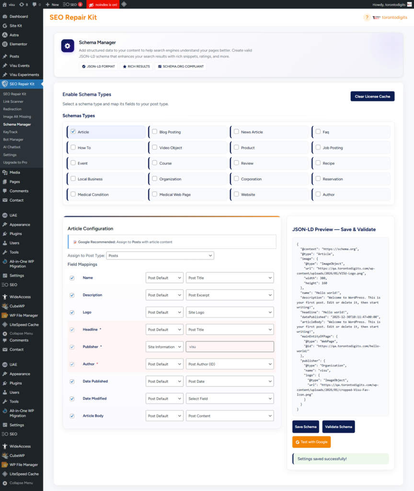Toggle the Description field mapping checkbox

[x=72, y=295]
